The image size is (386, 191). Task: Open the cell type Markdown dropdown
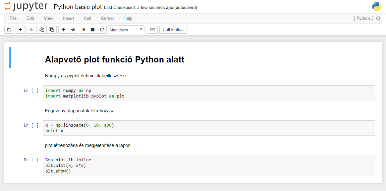[x=126, y=30]
